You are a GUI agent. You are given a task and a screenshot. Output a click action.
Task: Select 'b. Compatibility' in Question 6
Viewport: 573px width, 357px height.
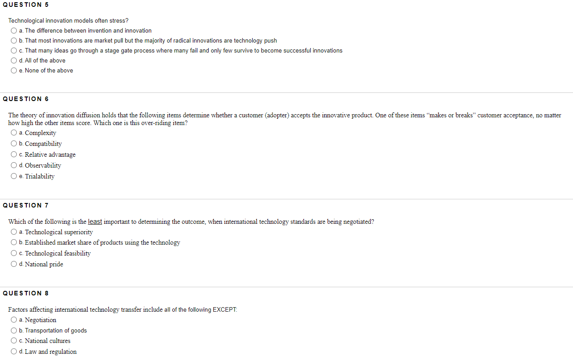tap(14, 143)
